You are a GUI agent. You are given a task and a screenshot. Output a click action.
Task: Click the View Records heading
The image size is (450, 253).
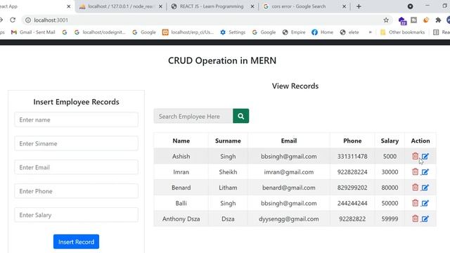tap(295, 86)
